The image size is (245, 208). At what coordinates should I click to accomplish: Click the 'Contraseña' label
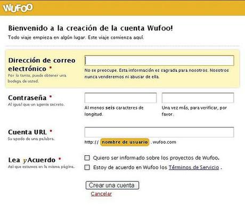tap(27, 98)
